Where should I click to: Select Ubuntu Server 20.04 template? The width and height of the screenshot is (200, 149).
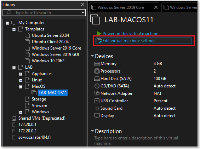[x=50, y=35]
